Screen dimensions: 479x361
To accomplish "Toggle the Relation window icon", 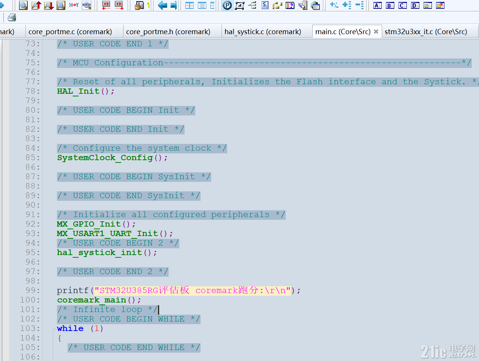I will (x=240, y=5).
